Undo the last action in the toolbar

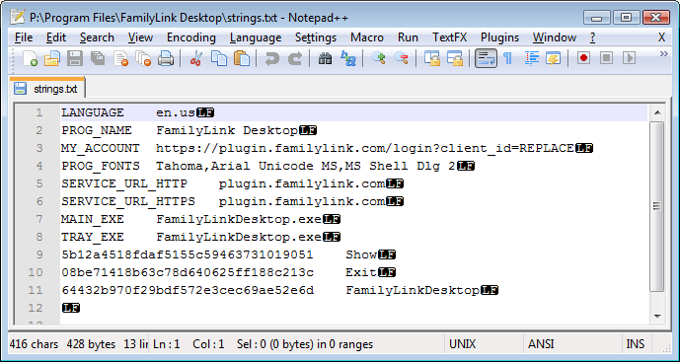(272, 58)
